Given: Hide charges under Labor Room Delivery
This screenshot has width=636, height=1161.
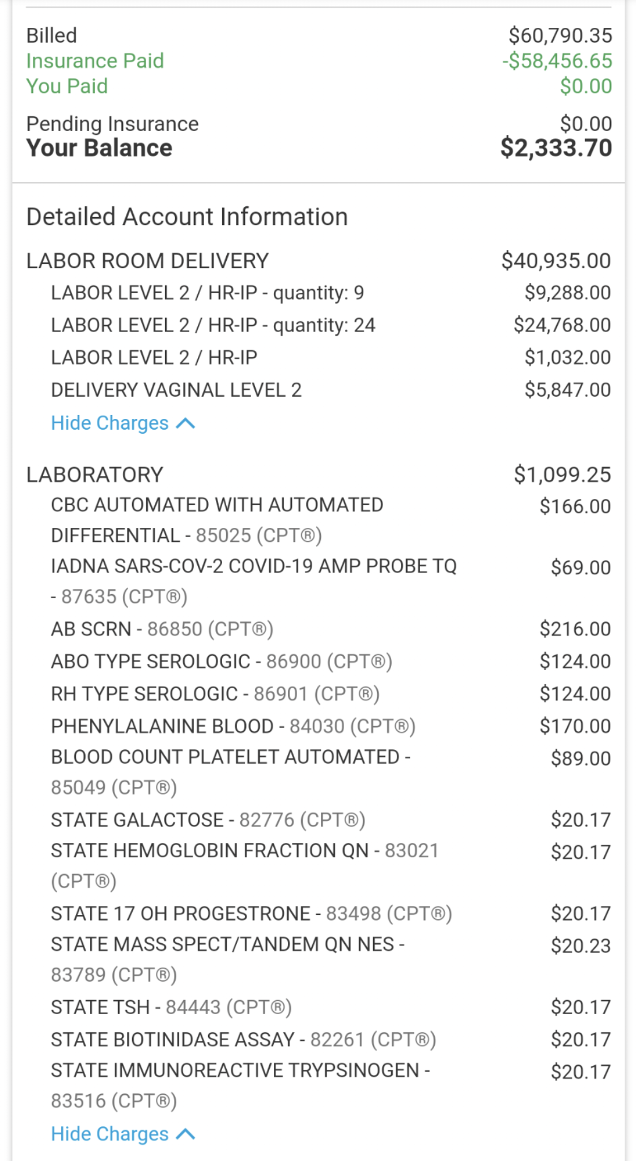Looking at the screenshot, I should point(110,423).
